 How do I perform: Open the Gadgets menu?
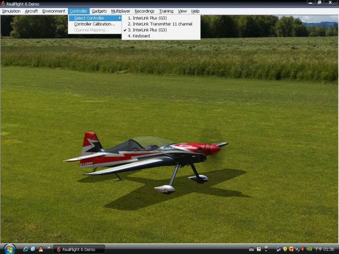[x=99, y=11]
